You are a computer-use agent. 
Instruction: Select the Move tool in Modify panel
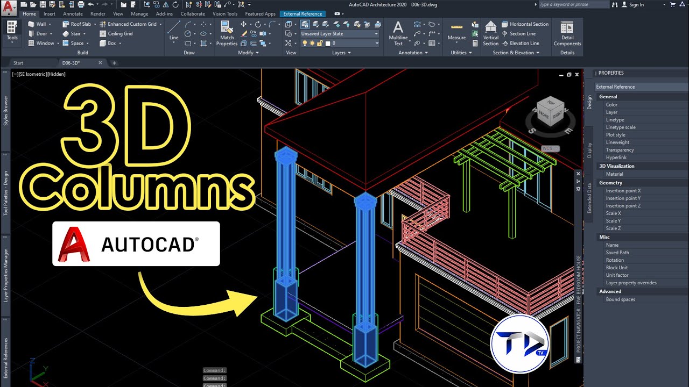(x=243, y=24)
